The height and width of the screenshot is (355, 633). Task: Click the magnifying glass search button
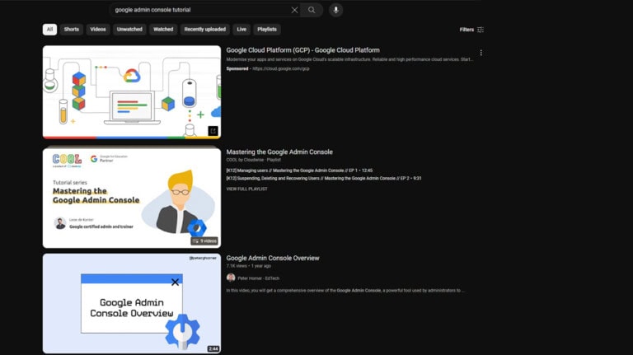pyautogui.click(x=312, y=10)
